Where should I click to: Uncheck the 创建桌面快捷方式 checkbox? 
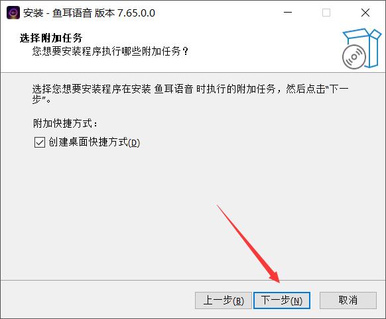pyautogui.click(x=40, y=142)
